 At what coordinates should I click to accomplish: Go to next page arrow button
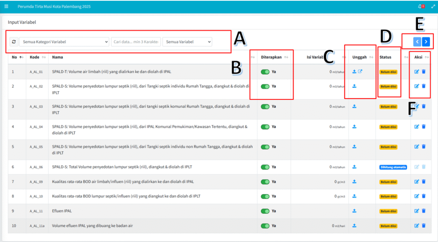click(426, 42)
